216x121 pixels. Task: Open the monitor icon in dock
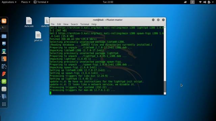(x=4, y=97)
